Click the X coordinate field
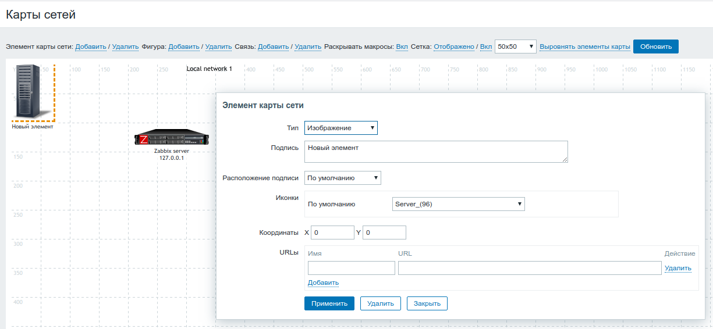Image resolution: width=713 pixels, height=329 pixels. (332, 233)
